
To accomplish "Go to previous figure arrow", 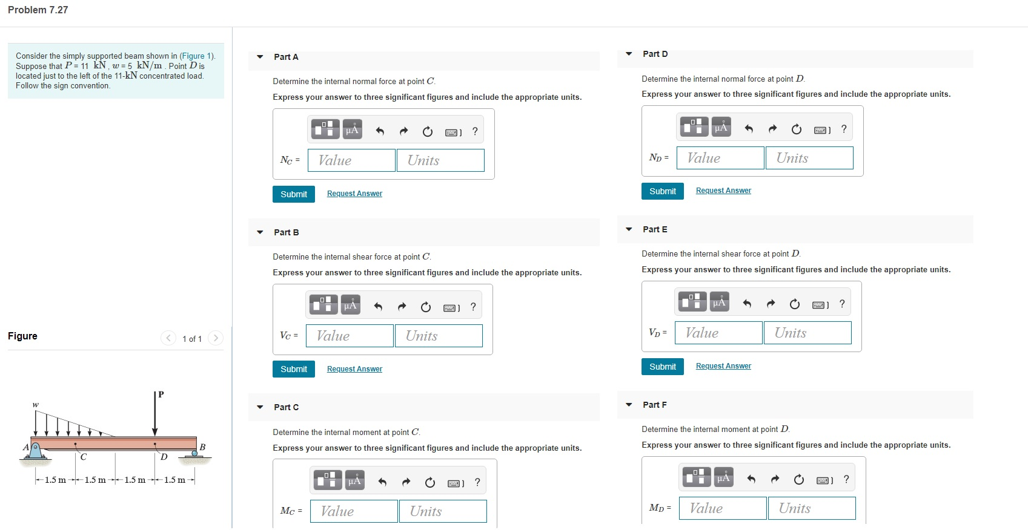I will pyautogui.click(x=168, y=338).
